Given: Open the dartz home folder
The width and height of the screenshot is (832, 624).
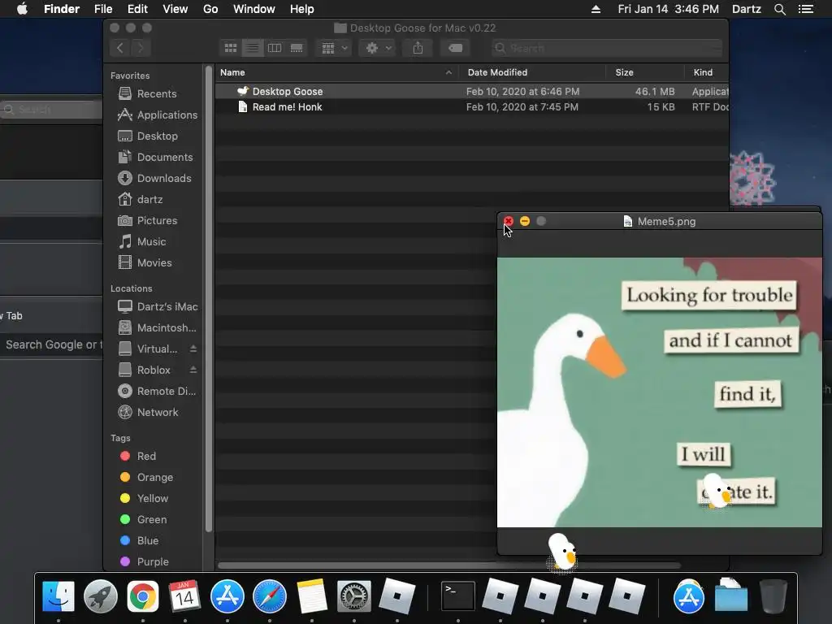Looking at the screenshot, I should pos(140,200).
